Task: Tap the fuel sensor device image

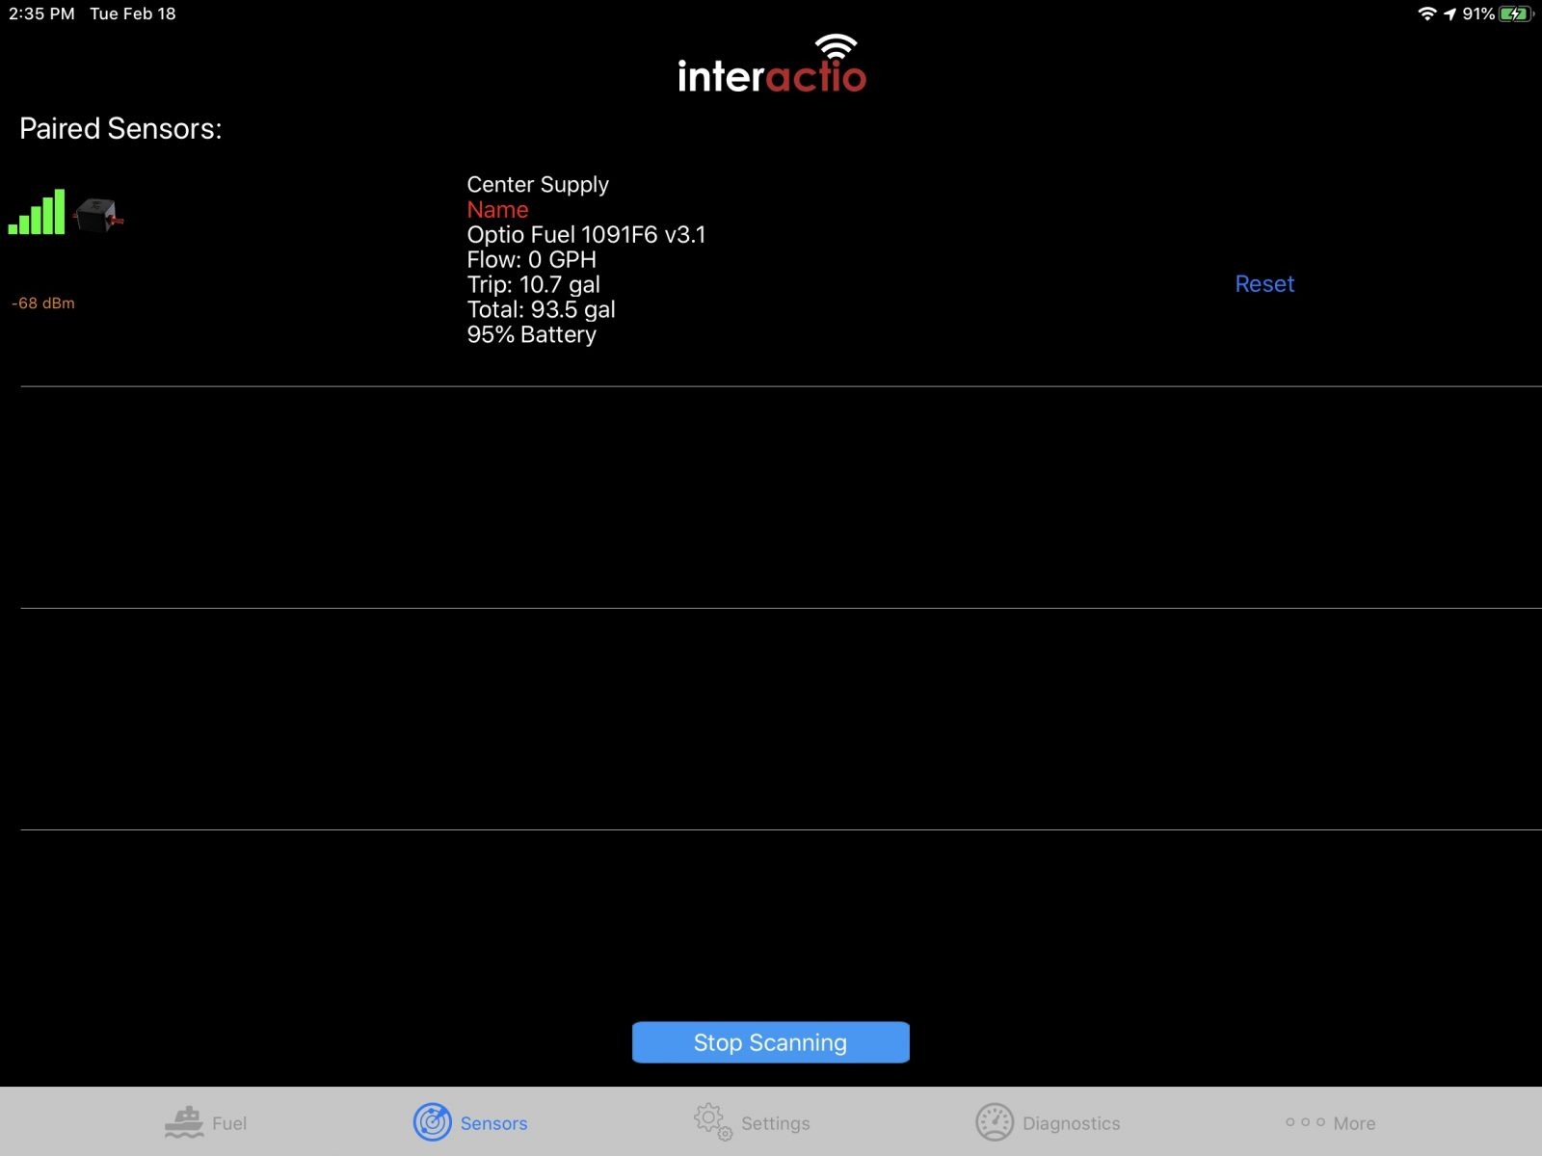Action: tap(98, 214)
